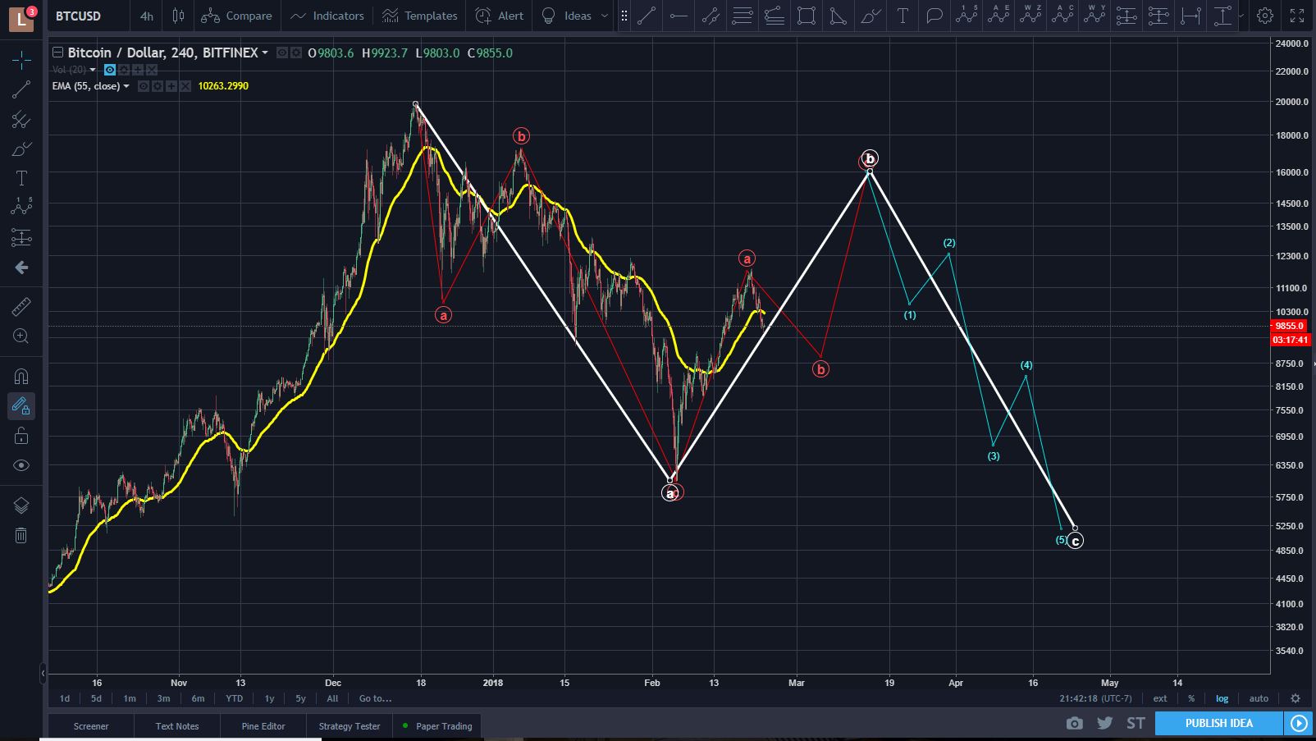Pick rectangle shape from favorites toolbar
The image size is (1316, 741).
pyautogui.click(x=807, y=16)
